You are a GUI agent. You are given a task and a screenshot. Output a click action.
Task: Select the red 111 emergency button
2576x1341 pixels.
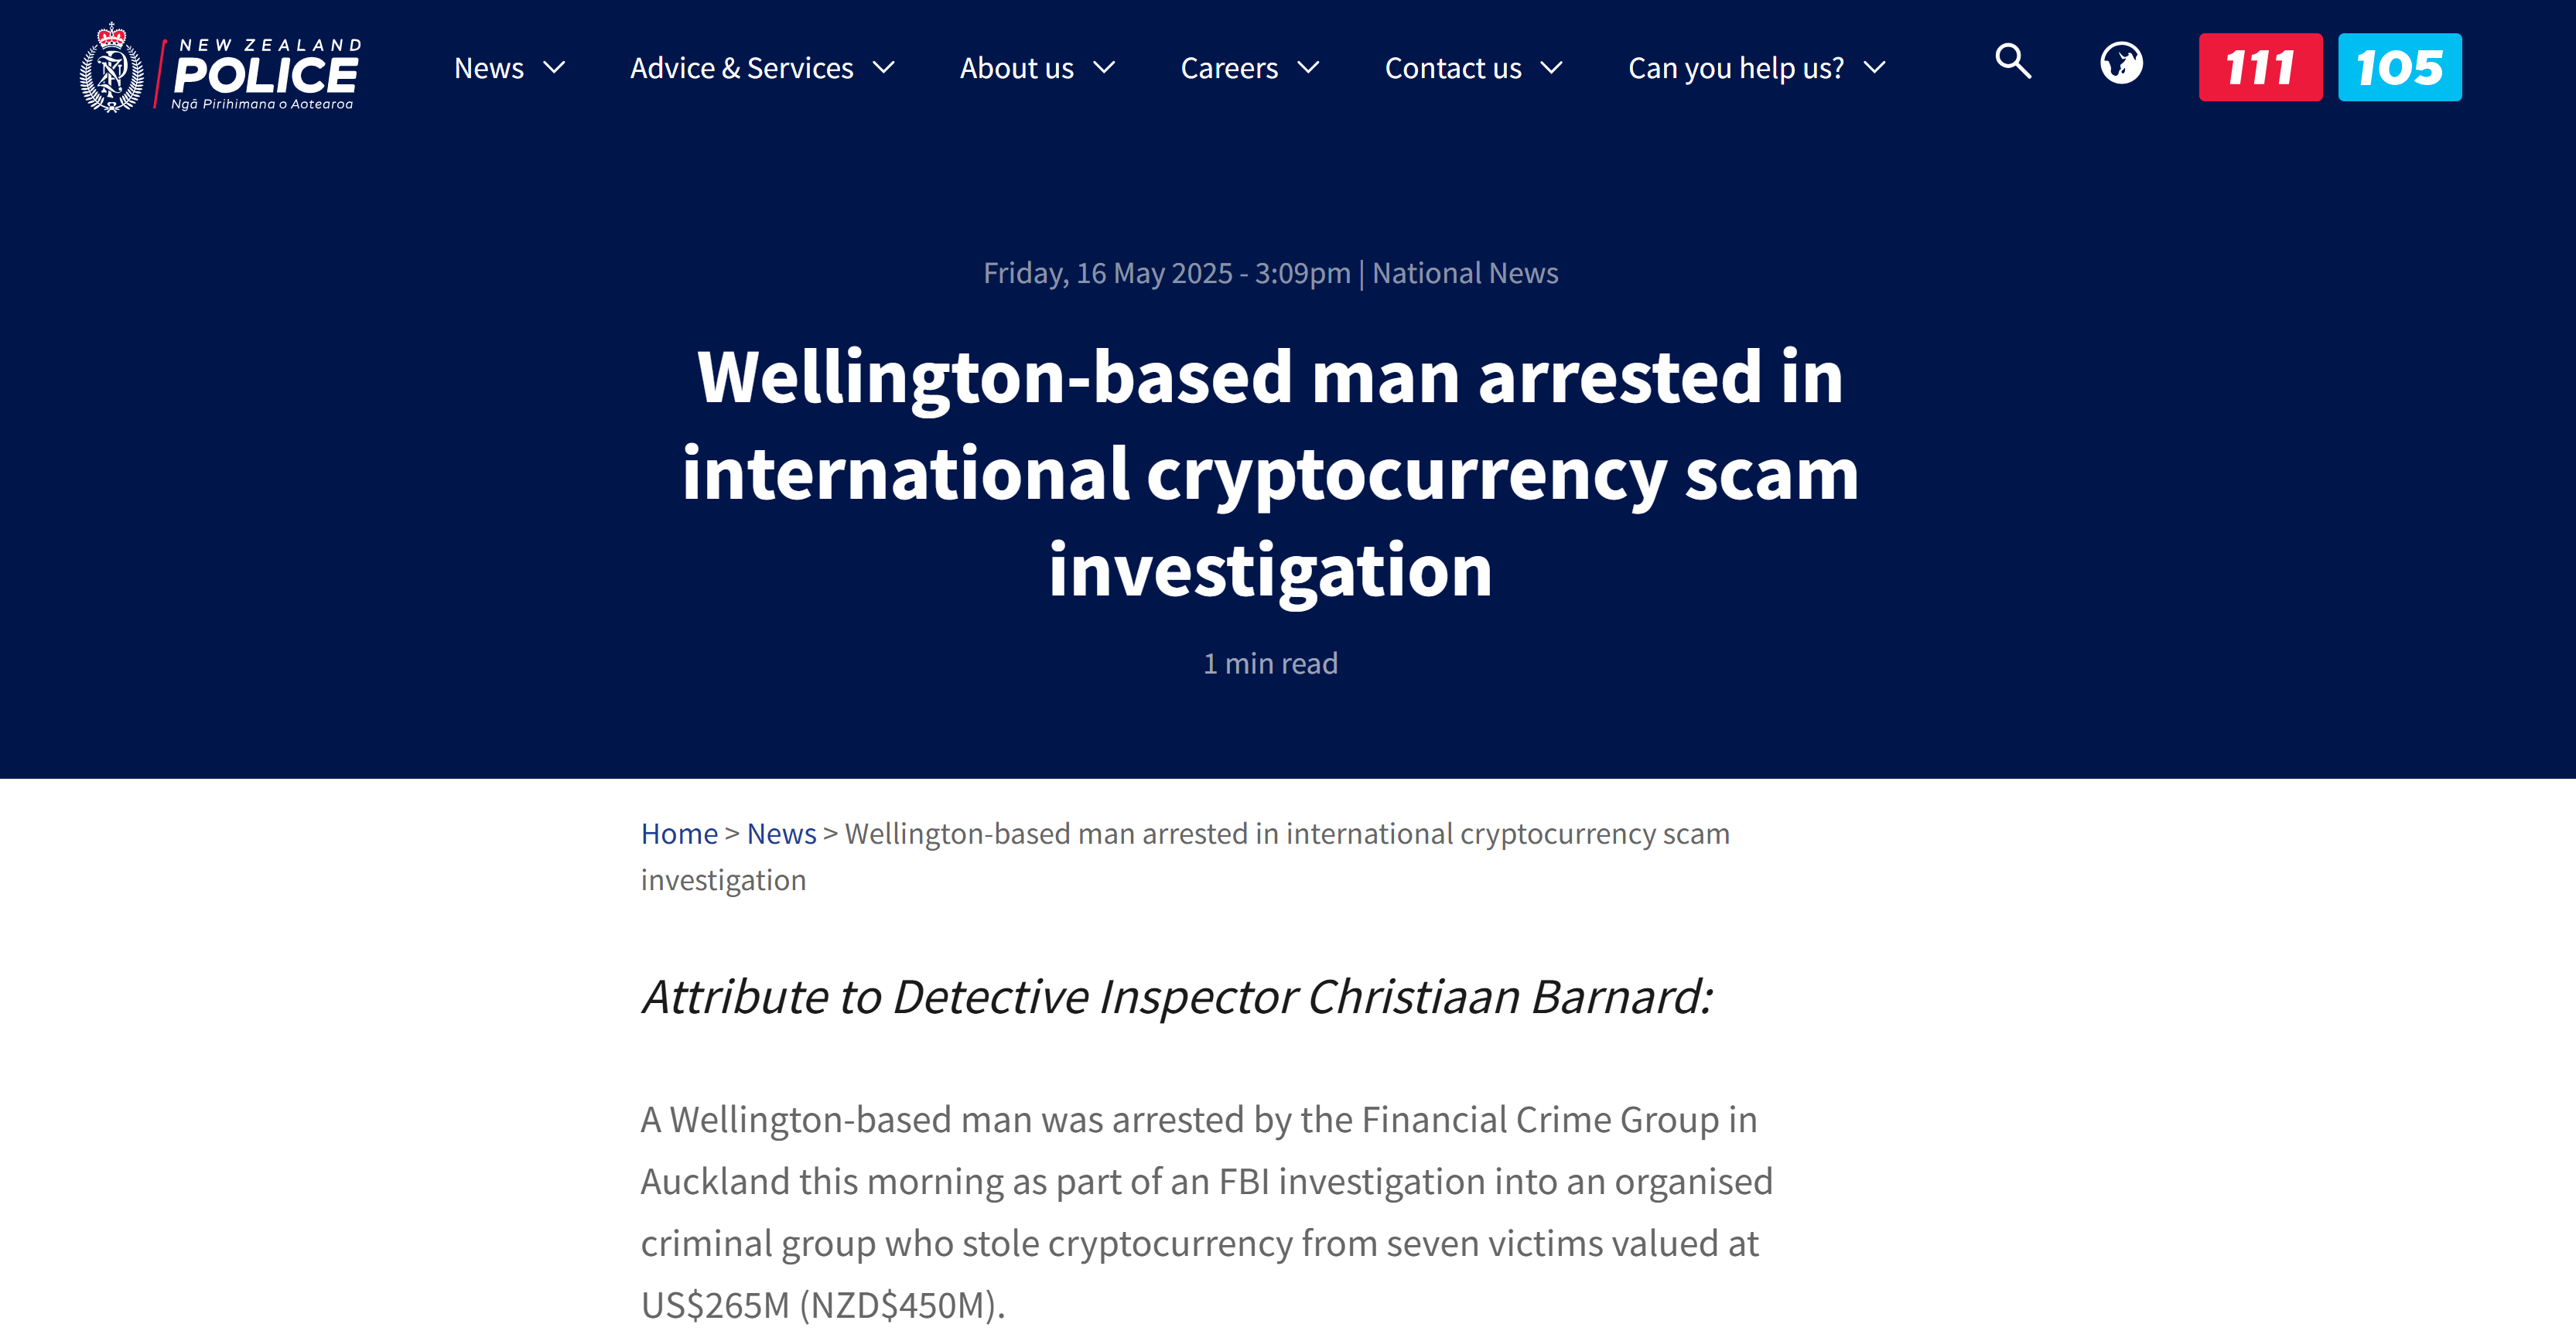click(x=2260, y=67)
